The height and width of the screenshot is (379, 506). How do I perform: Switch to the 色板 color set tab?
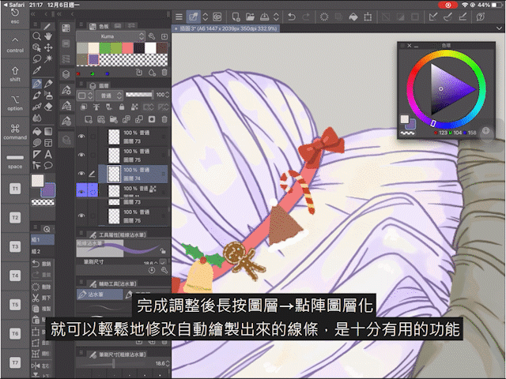tap(100, 26)
